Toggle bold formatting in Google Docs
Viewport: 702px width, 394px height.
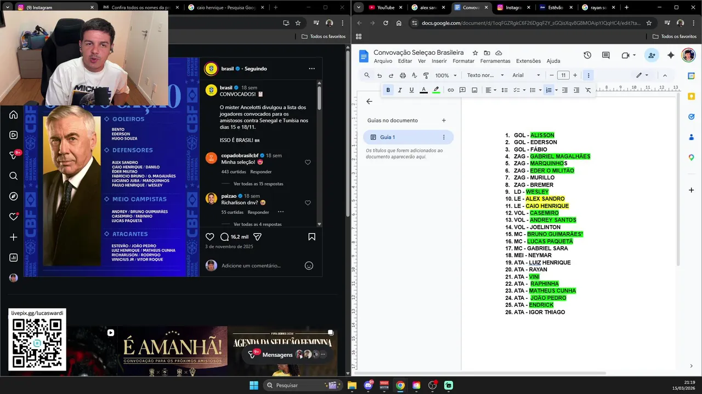388,90
